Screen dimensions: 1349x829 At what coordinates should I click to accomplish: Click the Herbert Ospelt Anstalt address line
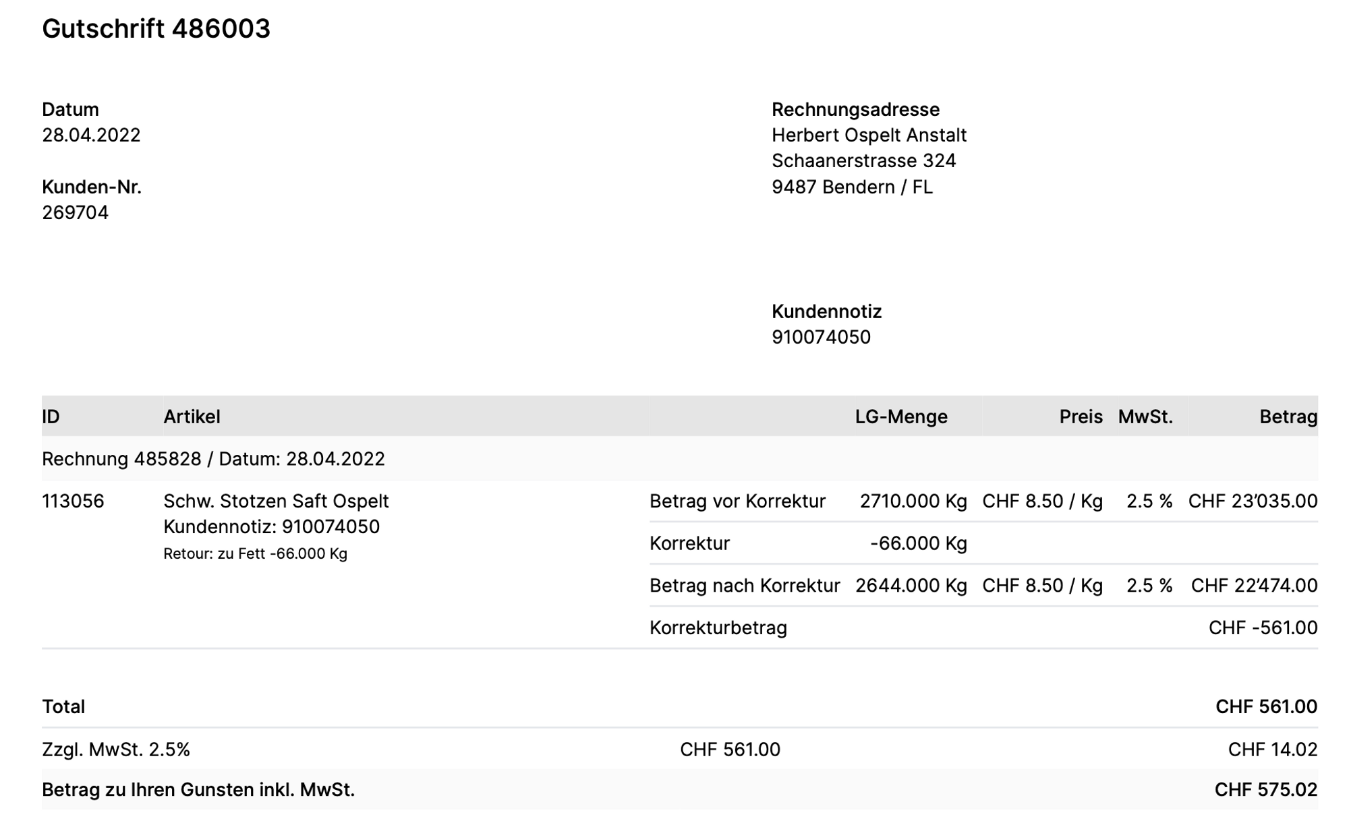point(869,135)
